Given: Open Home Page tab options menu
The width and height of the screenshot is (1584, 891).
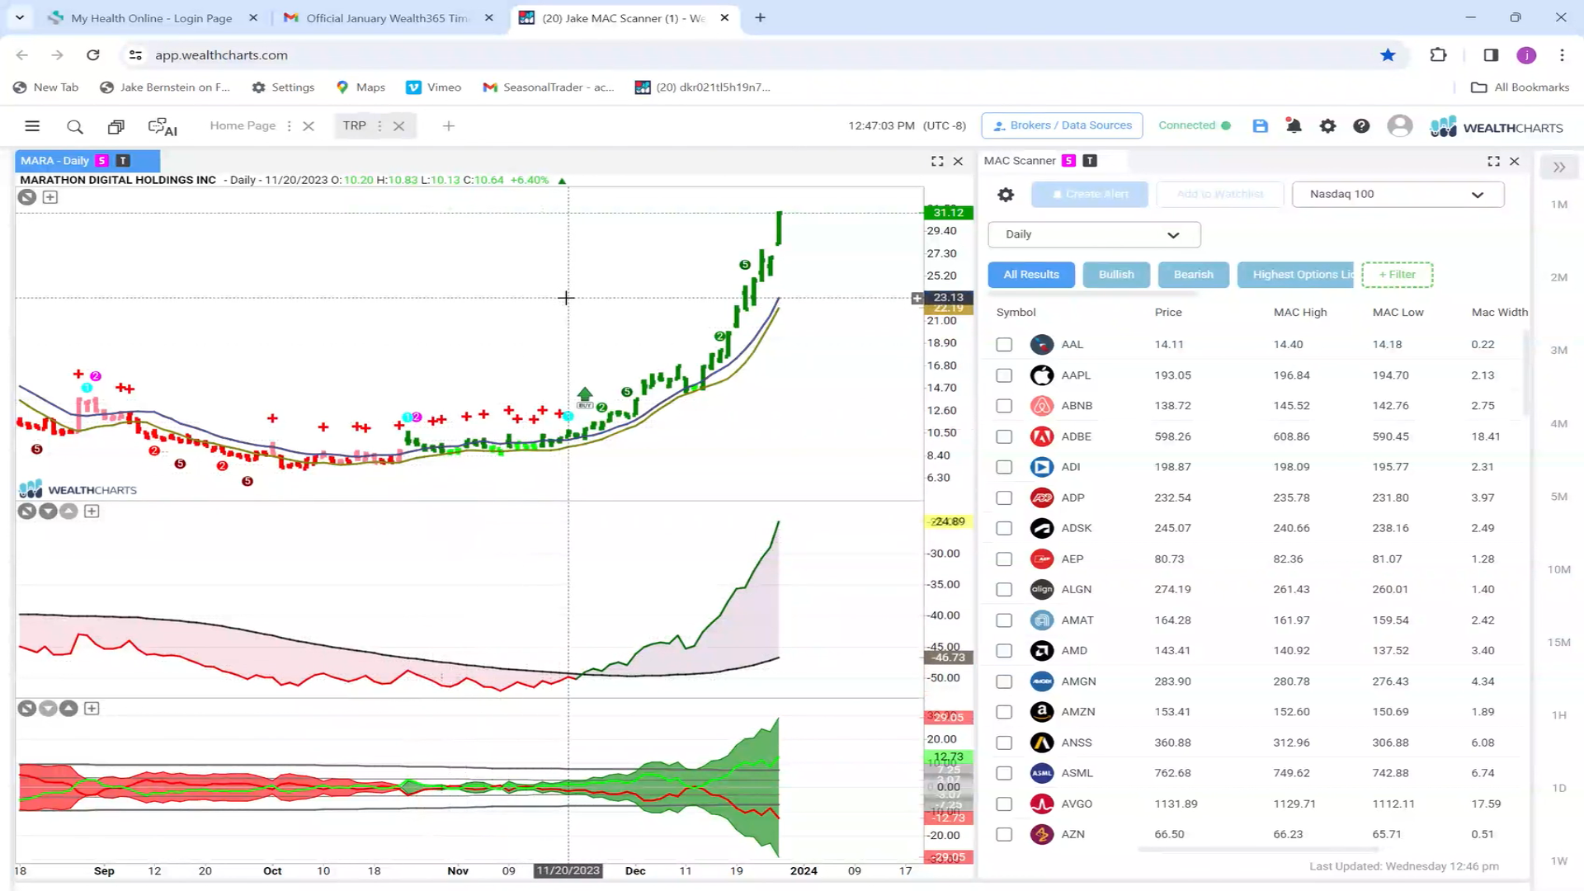Looking at the screenshot, I should click(289, 126).
